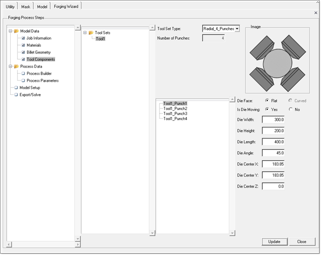Toggle the Job Information checkbox
Screen dimensions: 321x255
23,38
